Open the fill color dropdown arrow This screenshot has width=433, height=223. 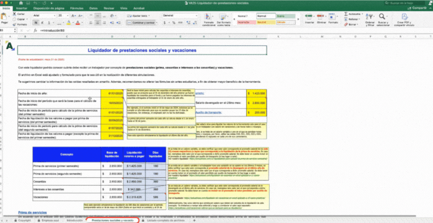coord(72,23)
